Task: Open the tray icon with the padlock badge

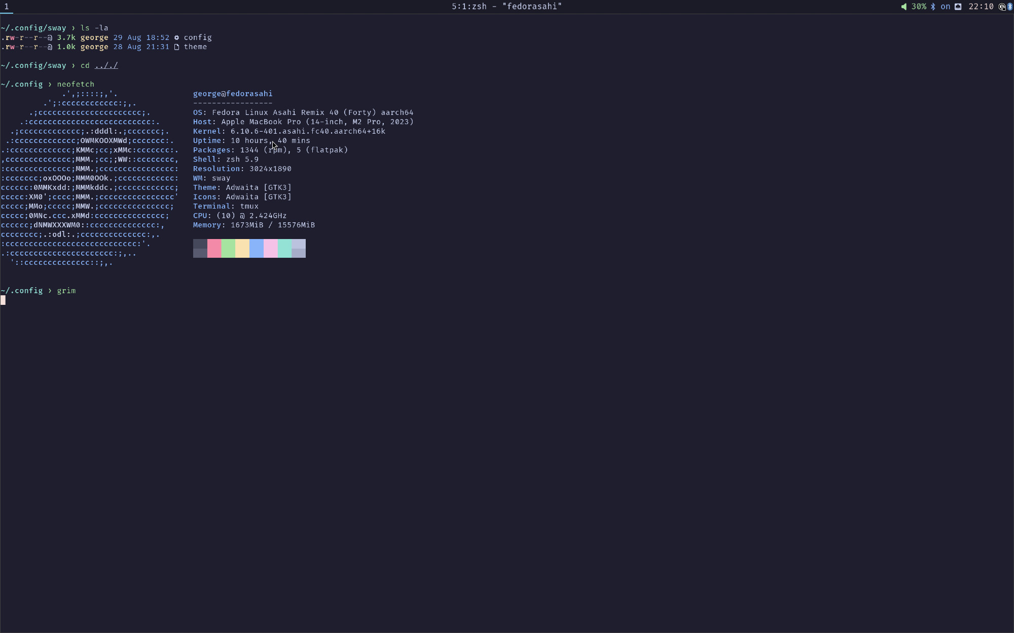Action: (1002, 7)
